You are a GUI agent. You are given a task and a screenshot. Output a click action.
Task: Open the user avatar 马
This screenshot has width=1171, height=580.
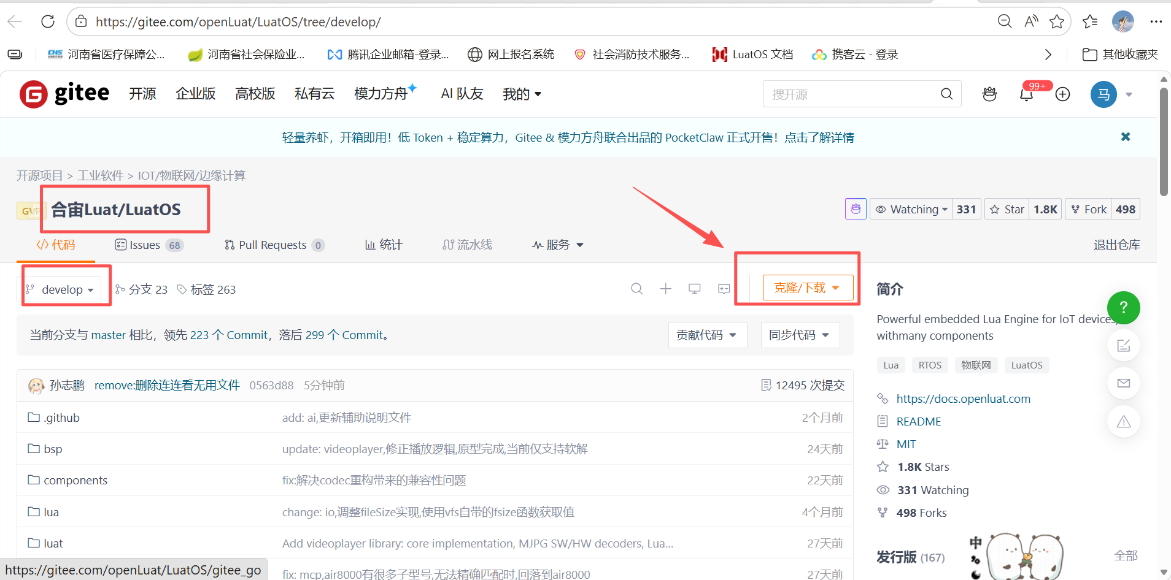[x=1103, y=94]
